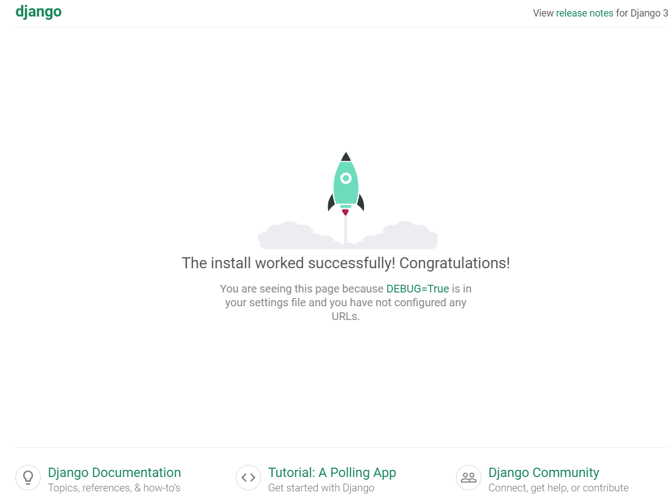Screen dimensions: 668x504
Task: Click the 'Get started with Django' text
Action: tap(321, 488)
